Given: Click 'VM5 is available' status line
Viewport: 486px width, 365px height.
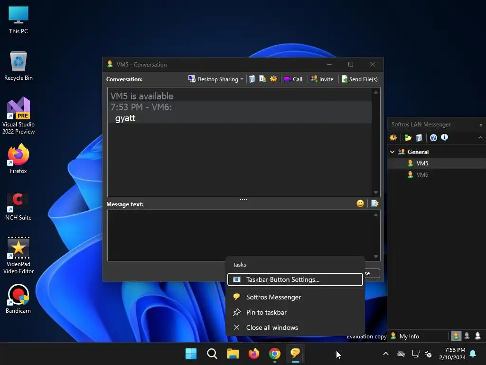Looking at the screenshot, I should pyautogui.click(x=141, y=96).
